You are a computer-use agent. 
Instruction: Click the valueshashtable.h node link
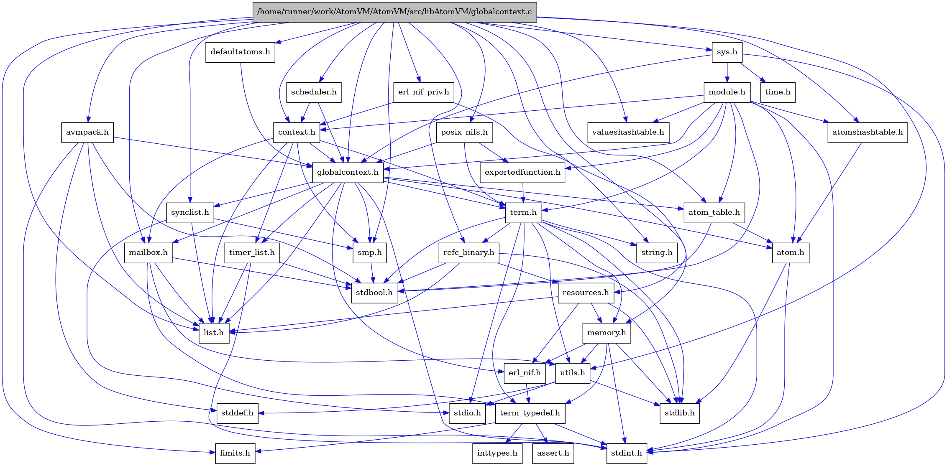coord(629,132)
